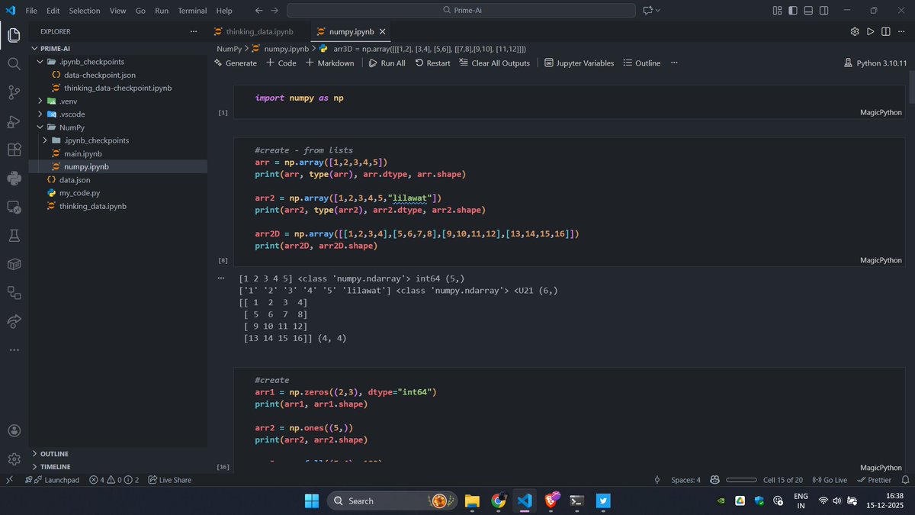Screen dimensions: 915x515
Task: Click Run All in the notebook toolbar
Action: [387, 63]
